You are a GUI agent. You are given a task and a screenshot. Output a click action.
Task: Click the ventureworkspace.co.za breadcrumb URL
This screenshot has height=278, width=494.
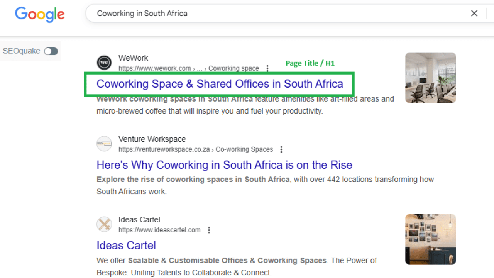tap(164, 149)
